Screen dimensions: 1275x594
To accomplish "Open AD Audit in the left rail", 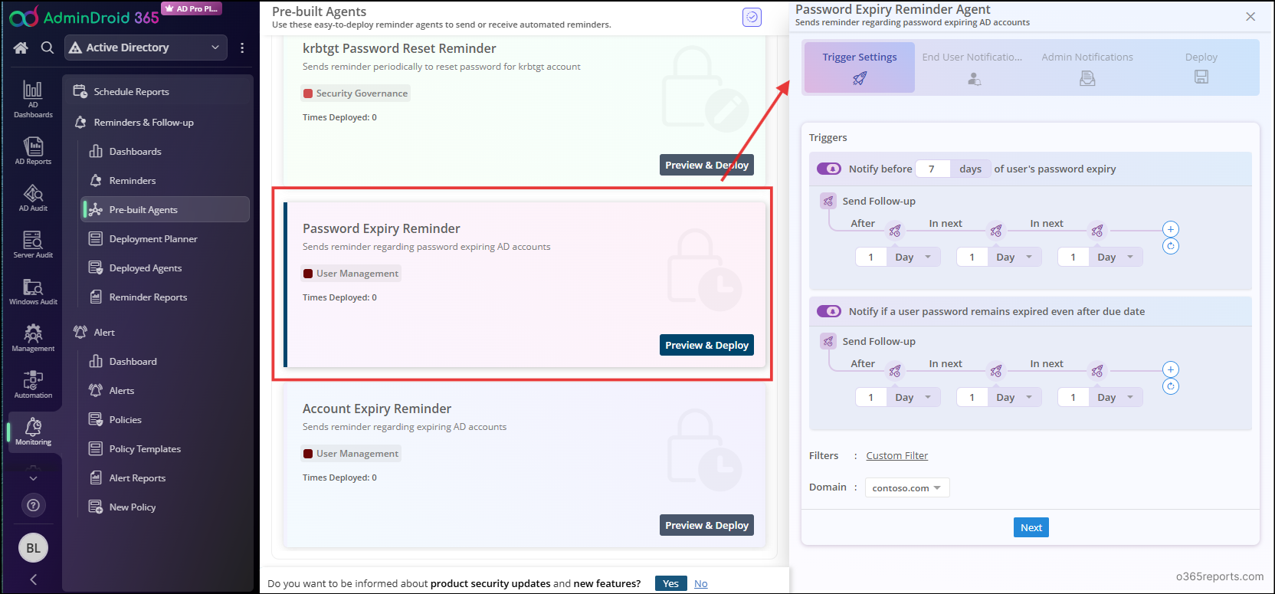I will (x=33, y=198).
